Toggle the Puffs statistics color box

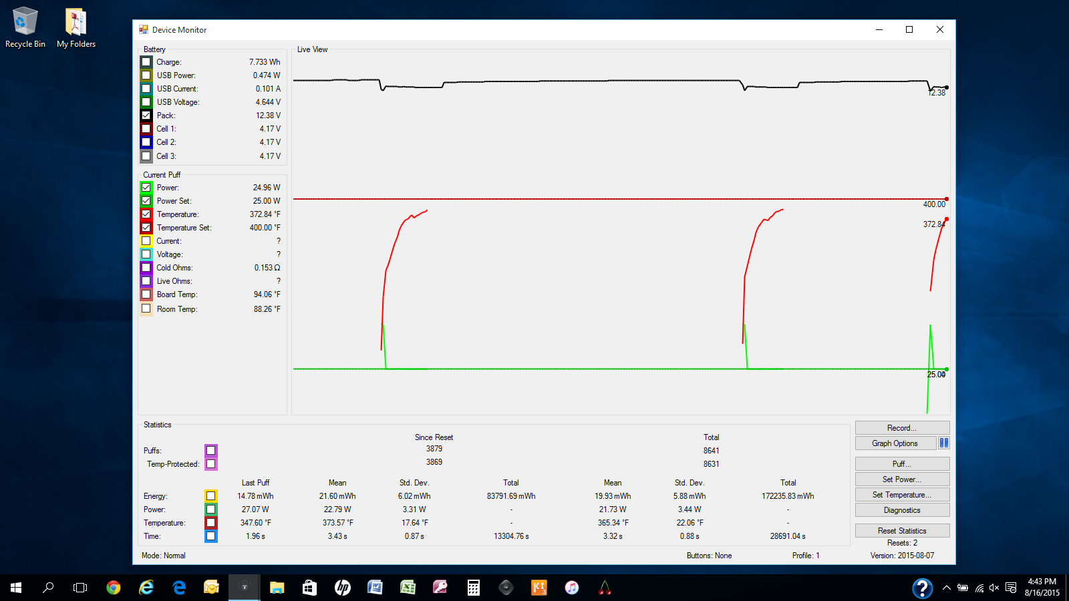point(210,451)
